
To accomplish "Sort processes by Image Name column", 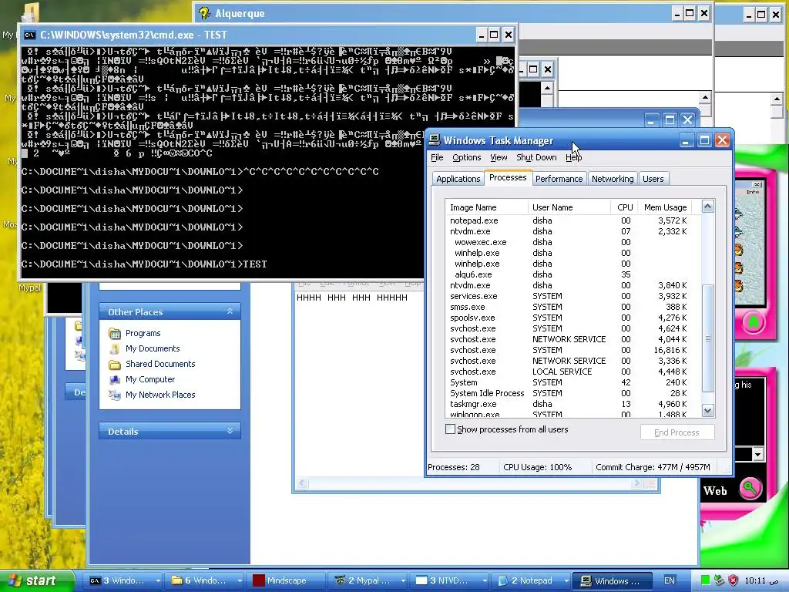I will click(x=487, y=207).
